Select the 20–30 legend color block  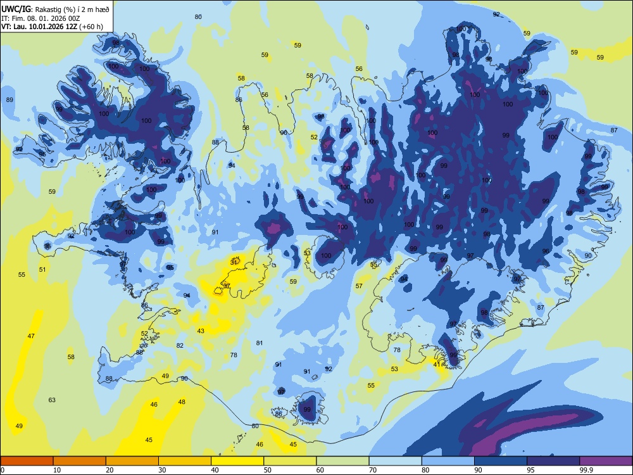(x=132, y=461)
